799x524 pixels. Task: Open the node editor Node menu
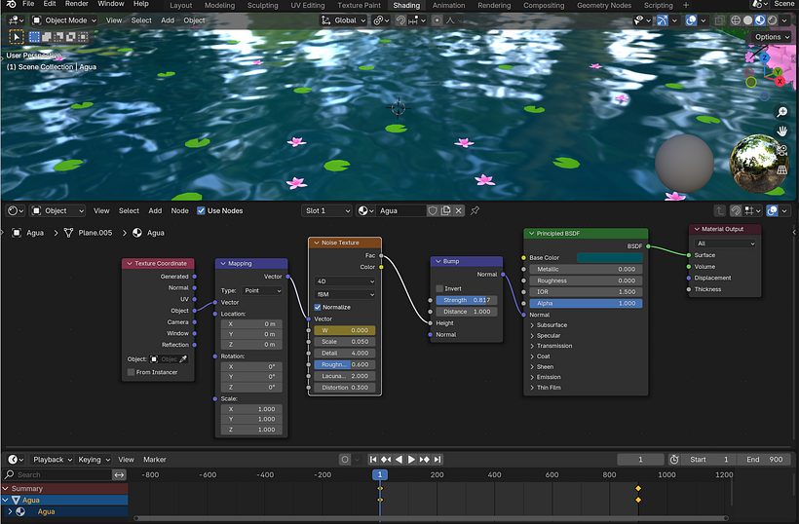tap(179, 210)
